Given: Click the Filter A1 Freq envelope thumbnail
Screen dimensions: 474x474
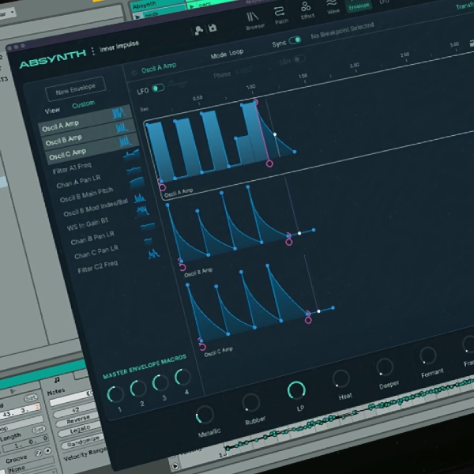Looking at the screenshot, I should pyautogui.click(x=131, y=155).
